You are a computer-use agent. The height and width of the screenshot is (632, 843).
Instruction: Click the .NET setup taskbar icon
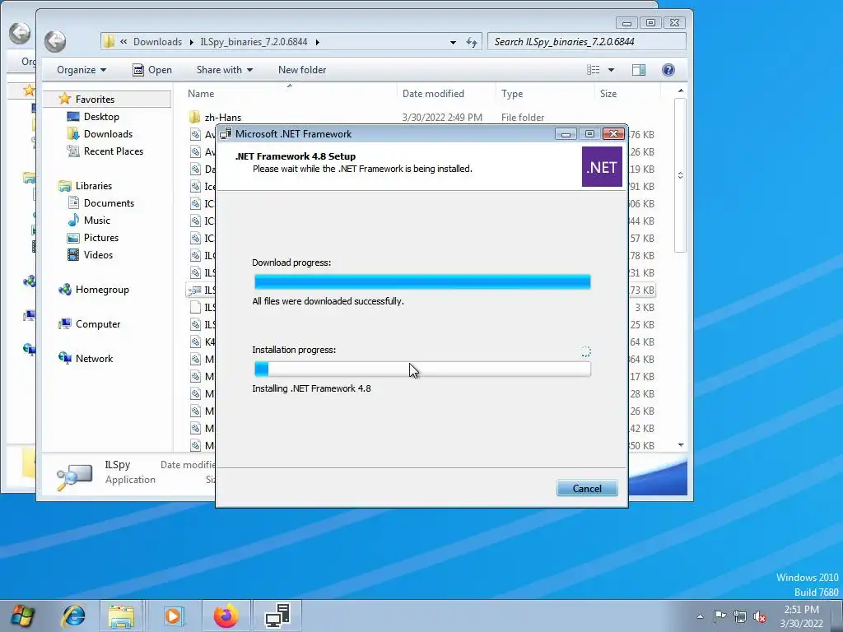[x=277, y=616]
